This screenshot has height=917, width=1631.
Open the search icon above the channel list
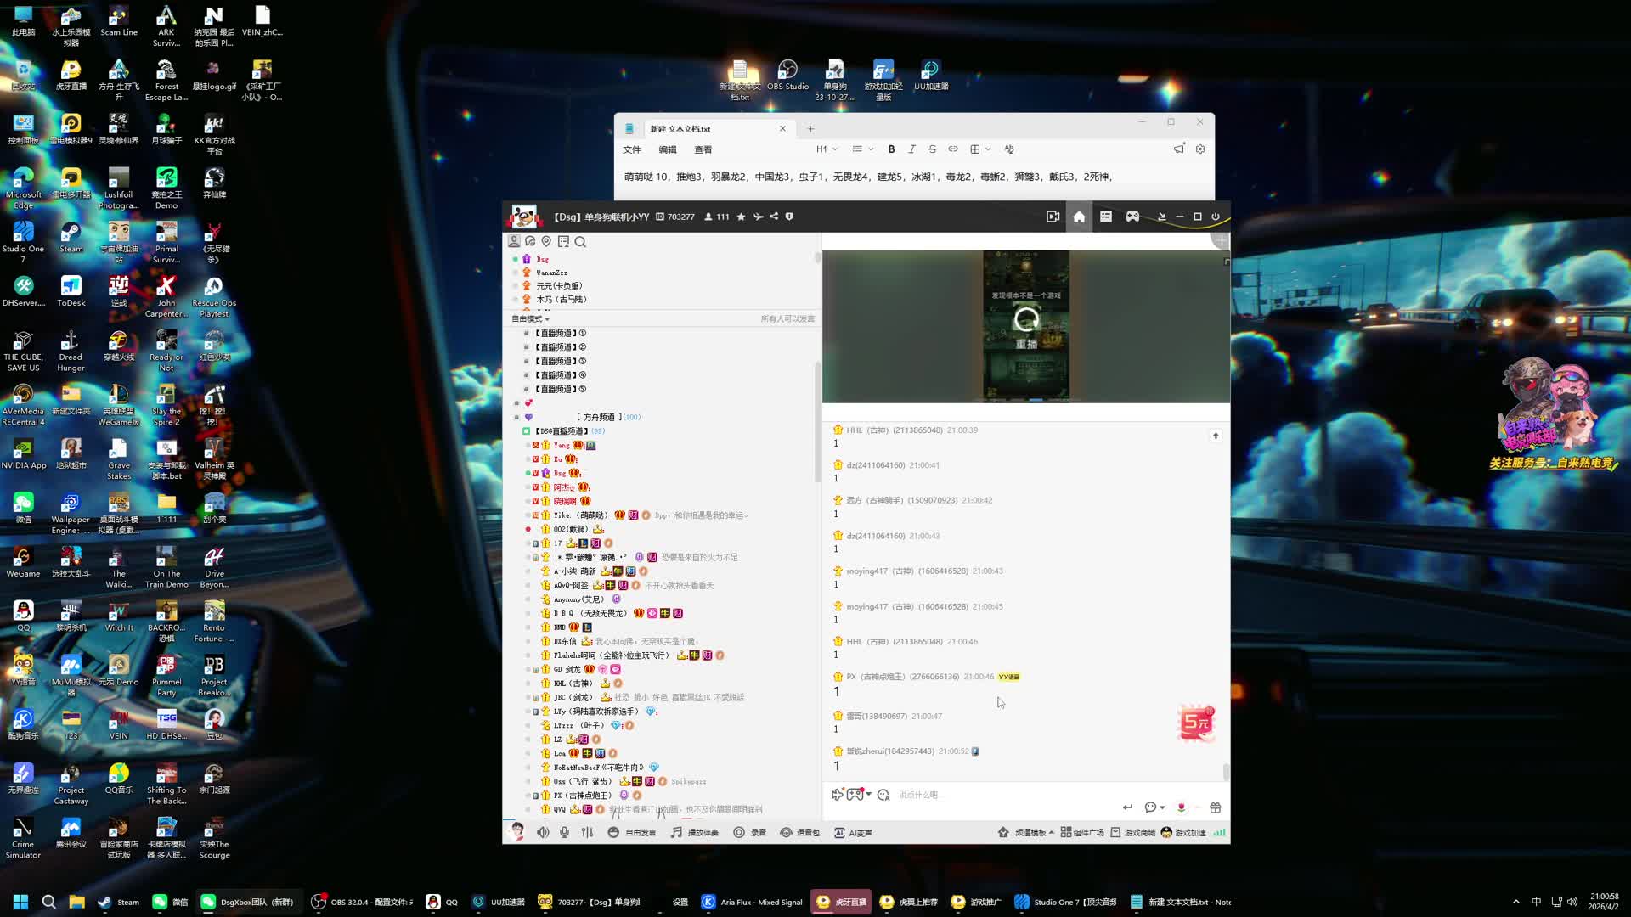(580, 242)
